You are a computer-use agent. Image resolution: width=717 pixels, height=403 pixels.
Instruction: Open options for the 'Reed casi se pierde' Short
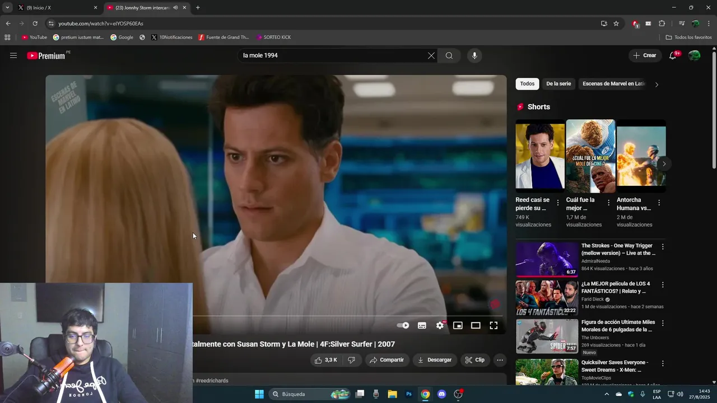[x=558, y=203]
